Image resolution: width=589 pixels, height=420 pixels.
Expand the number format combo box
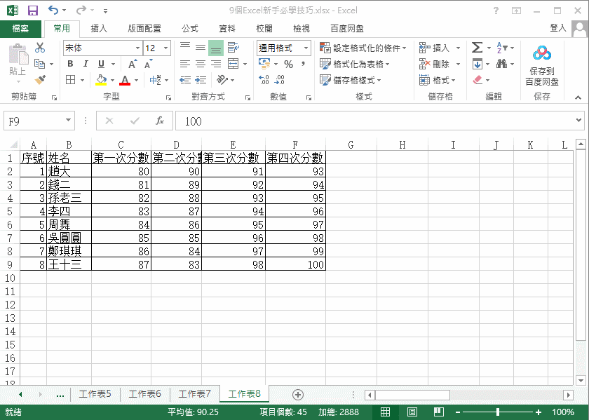[306, 48]
